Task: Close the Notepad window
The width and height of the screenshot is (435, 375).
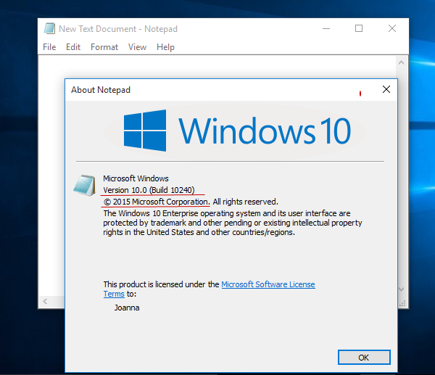Action: click(x=392, y=28)
